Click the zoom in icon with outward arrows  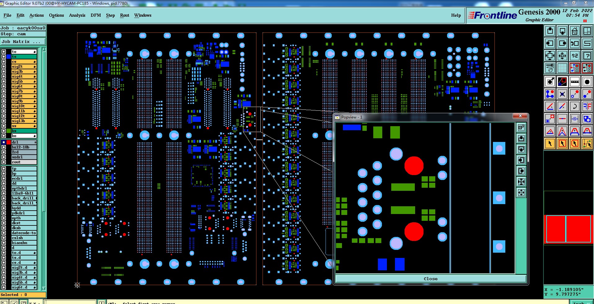pyautogui.click(x=550, y=56)
